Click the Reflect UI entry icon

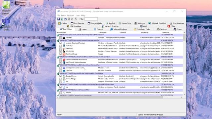64,46
